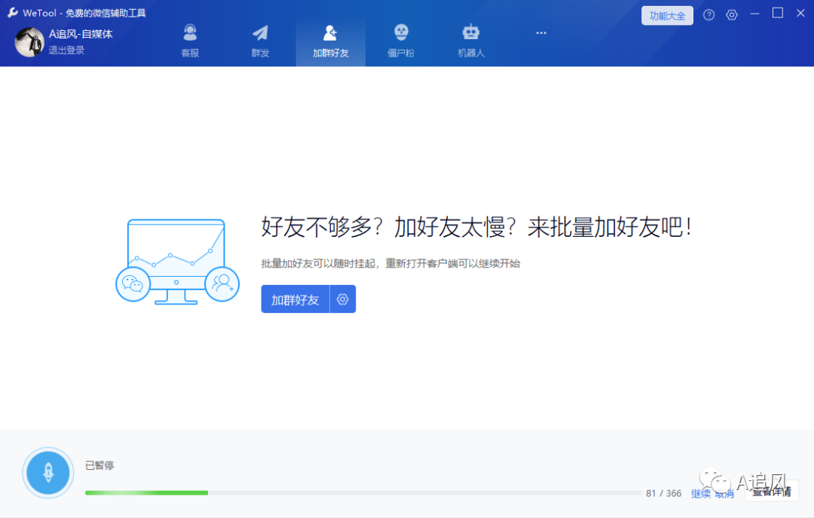Close the WeTool window
Screen dimensions: 814x518
point(800,13)
